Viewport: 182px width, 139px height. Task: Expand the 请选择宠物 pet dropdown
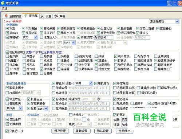coord(164,22)
